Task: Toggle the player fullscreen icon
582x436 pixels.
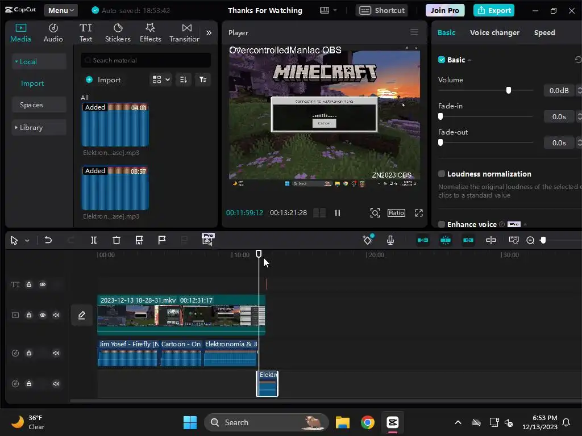Action: (419, 213)
